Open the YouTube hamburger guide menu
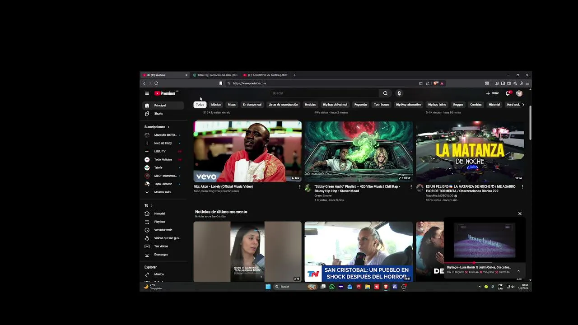Screen dimensions: 578x325 pyautogui.click(x=147, y=93)
